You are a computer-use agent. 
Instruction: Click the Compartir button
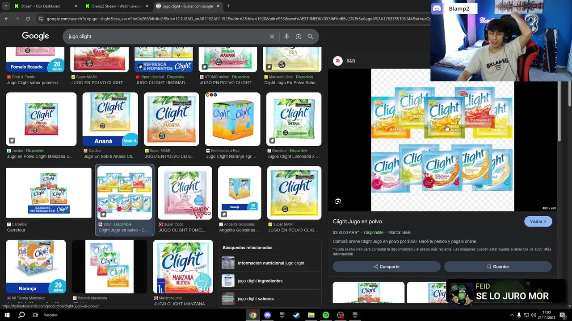[x=387, y=267]
